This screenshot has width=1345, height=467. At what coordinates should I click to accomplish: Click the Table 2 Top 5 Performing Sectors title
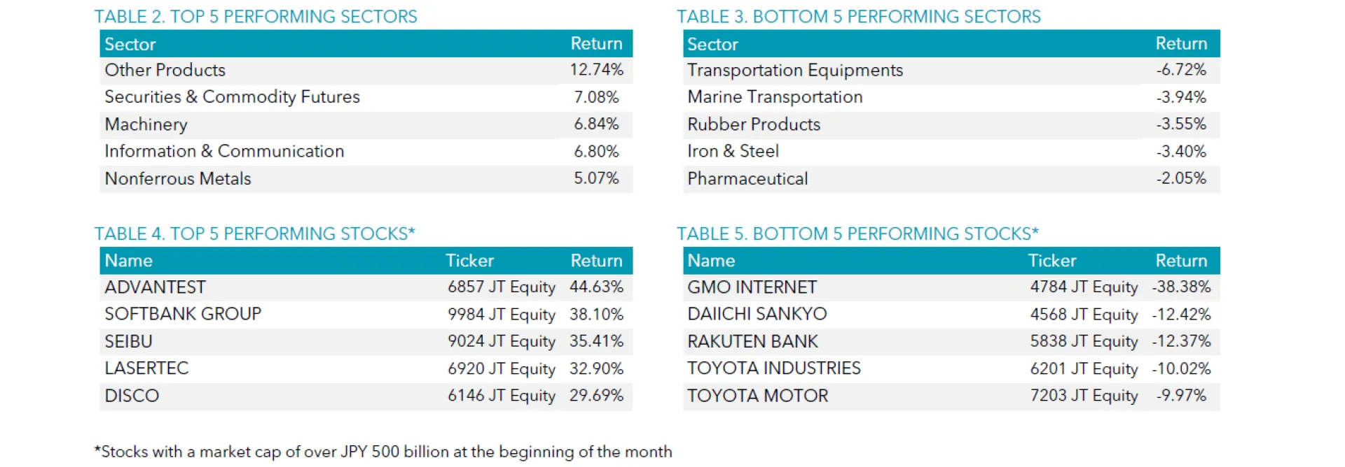[x=256, y=17]
